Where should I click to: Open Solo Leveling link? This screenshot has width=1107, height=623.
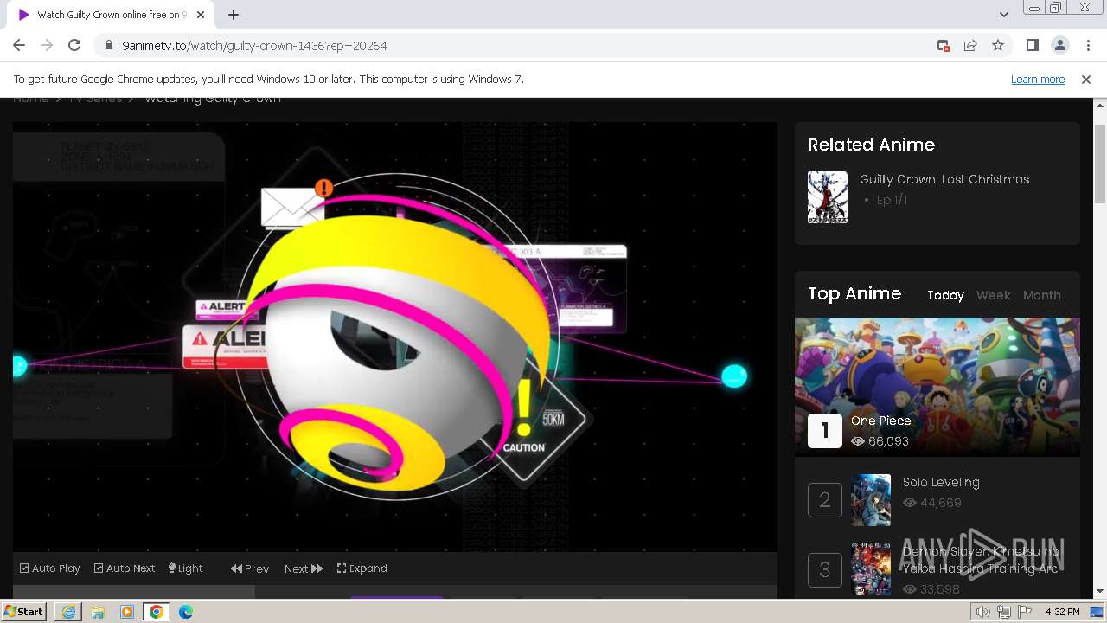[x=941, y=482]
